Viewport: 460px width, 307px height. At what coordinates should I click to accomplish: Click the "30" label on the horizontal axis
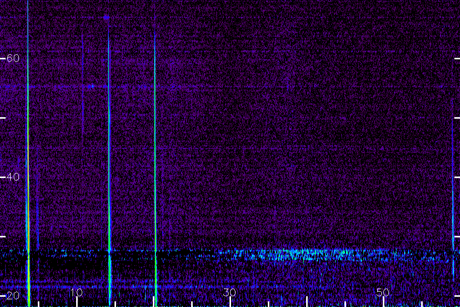click(229, 292)
